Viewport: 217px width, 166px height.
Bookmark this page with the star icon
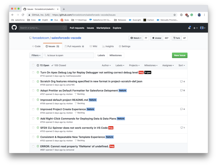(174, 15)
